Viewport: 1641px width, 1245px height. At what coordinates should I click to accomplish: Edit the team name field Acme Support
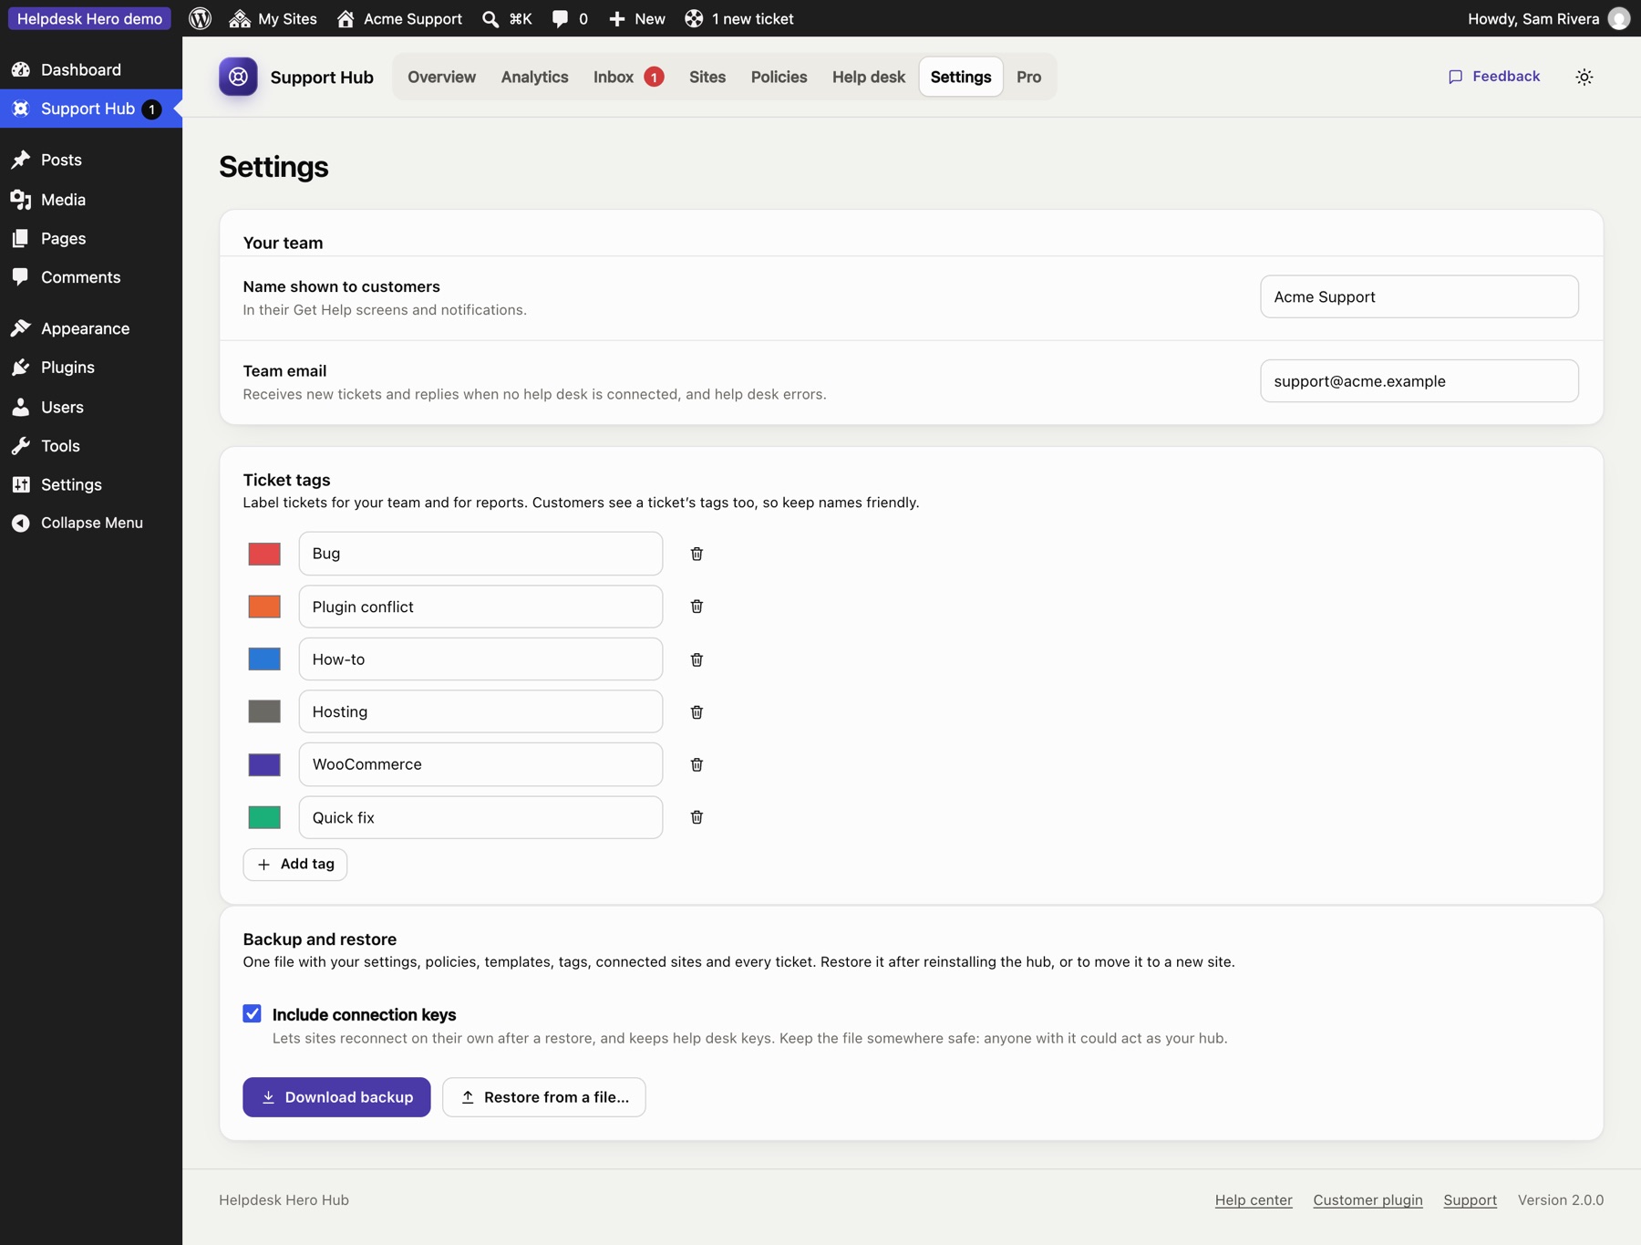pyautogui.click(x=1419, y=296)
